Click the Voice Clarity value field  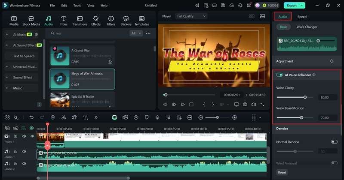(x=327, y=97)
